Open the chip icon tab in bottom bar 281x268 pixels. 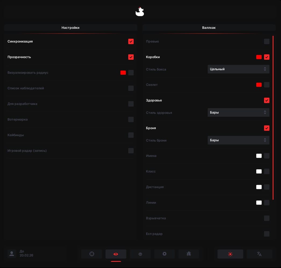click(140, 254)
